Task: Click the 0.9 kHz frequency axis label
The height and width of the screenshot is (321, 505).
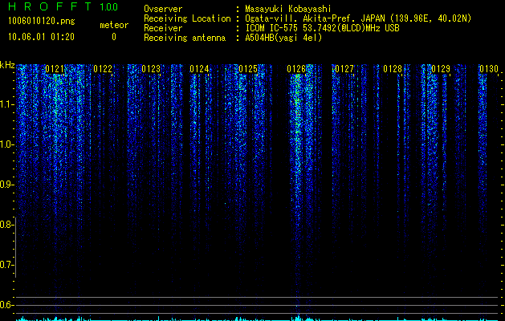Action: tap(6, 185)
